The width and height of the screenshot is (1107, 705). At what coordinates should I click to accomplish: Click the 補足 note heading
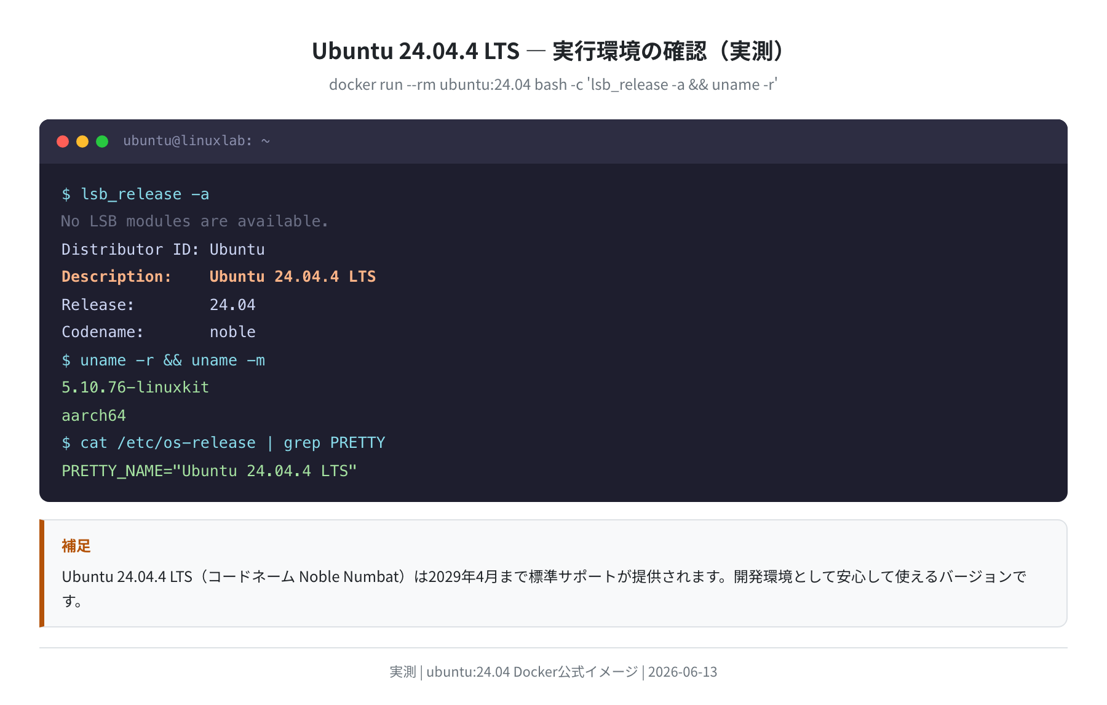(76, 546)
